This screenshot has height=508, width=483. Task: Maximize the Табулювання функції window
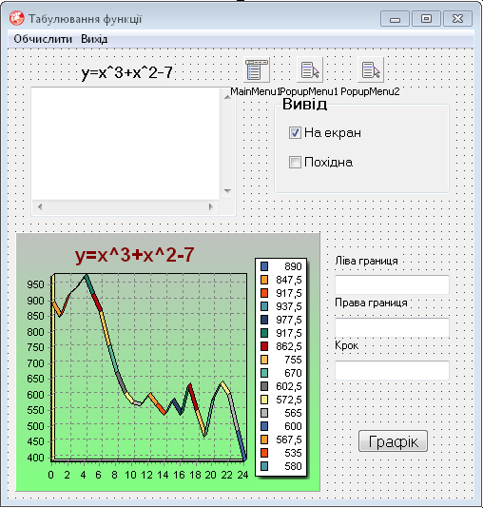tap(426, 19)
